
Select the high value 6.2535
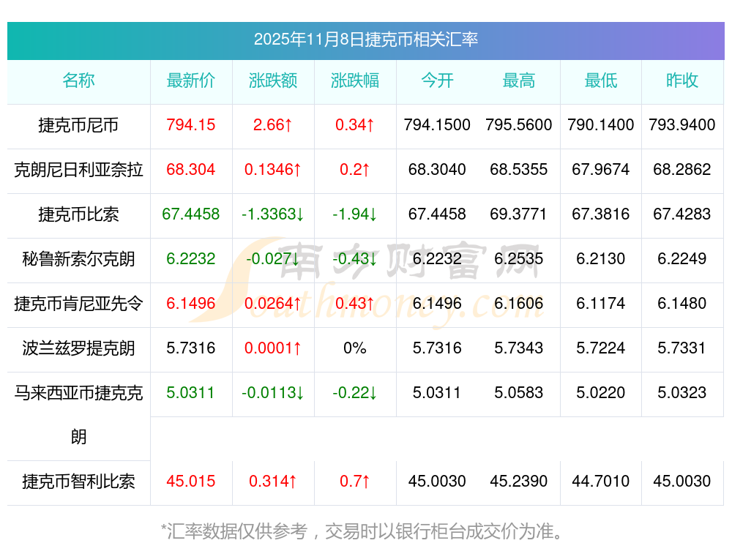point(519,258)
